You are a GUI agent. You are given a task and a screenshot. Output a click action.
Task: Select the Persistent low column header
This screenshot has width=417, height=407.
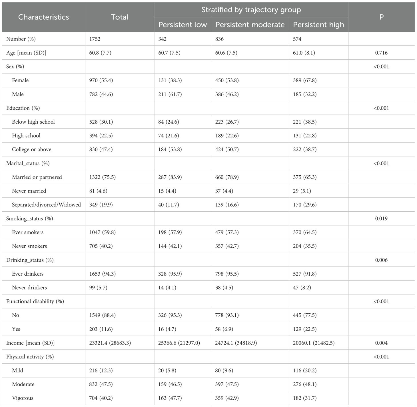[x=183, y=25]
